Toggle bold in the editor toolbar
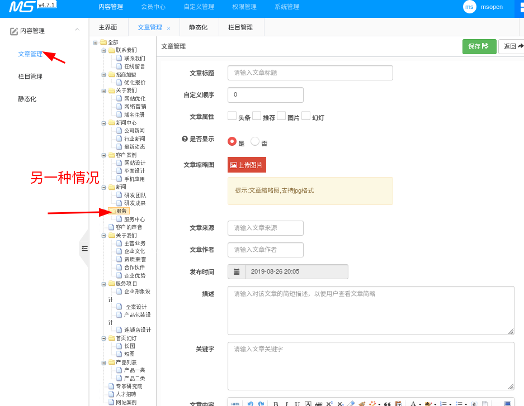The image size is (524, 406). pos(276,404)
